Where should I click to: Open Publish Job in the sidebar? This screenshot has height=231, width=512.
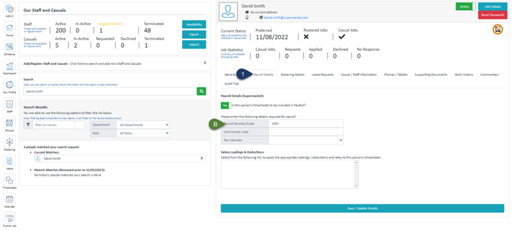pos(10,218)
